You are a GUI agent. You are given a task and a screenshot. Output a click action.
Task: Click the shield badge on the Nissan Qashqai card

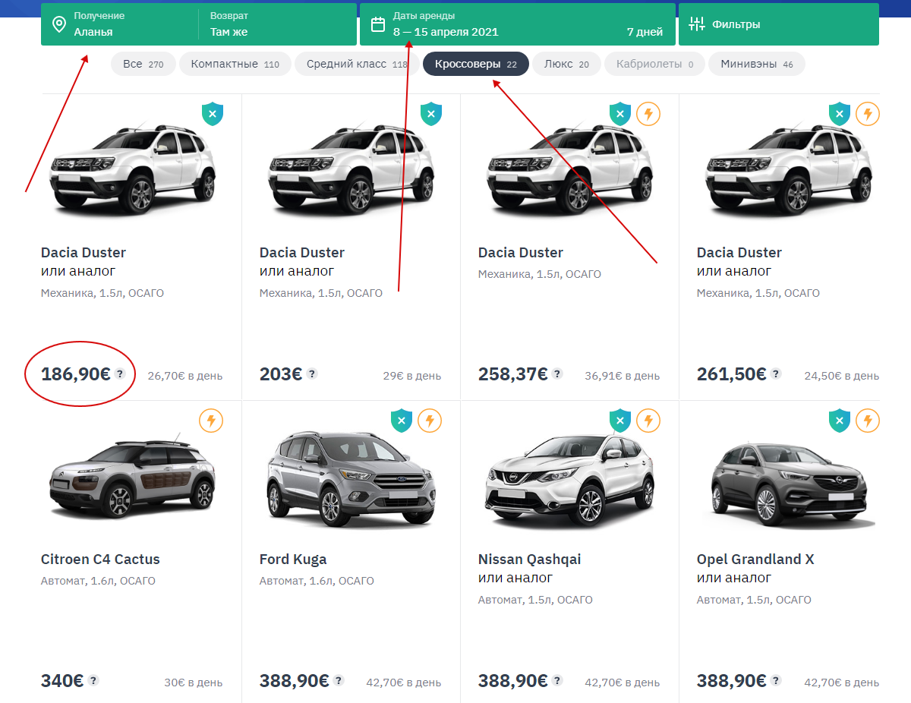pyautogui.click(x=620, y=421)
